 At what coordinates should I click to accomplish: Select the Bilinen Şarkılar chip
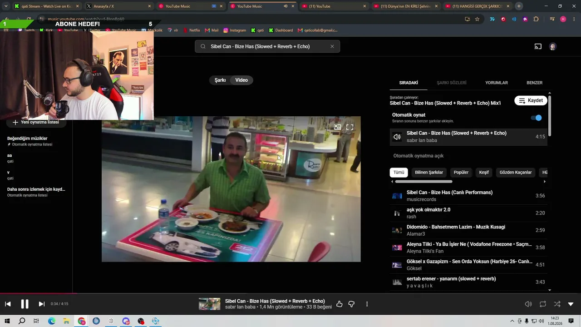coord(429,173)
